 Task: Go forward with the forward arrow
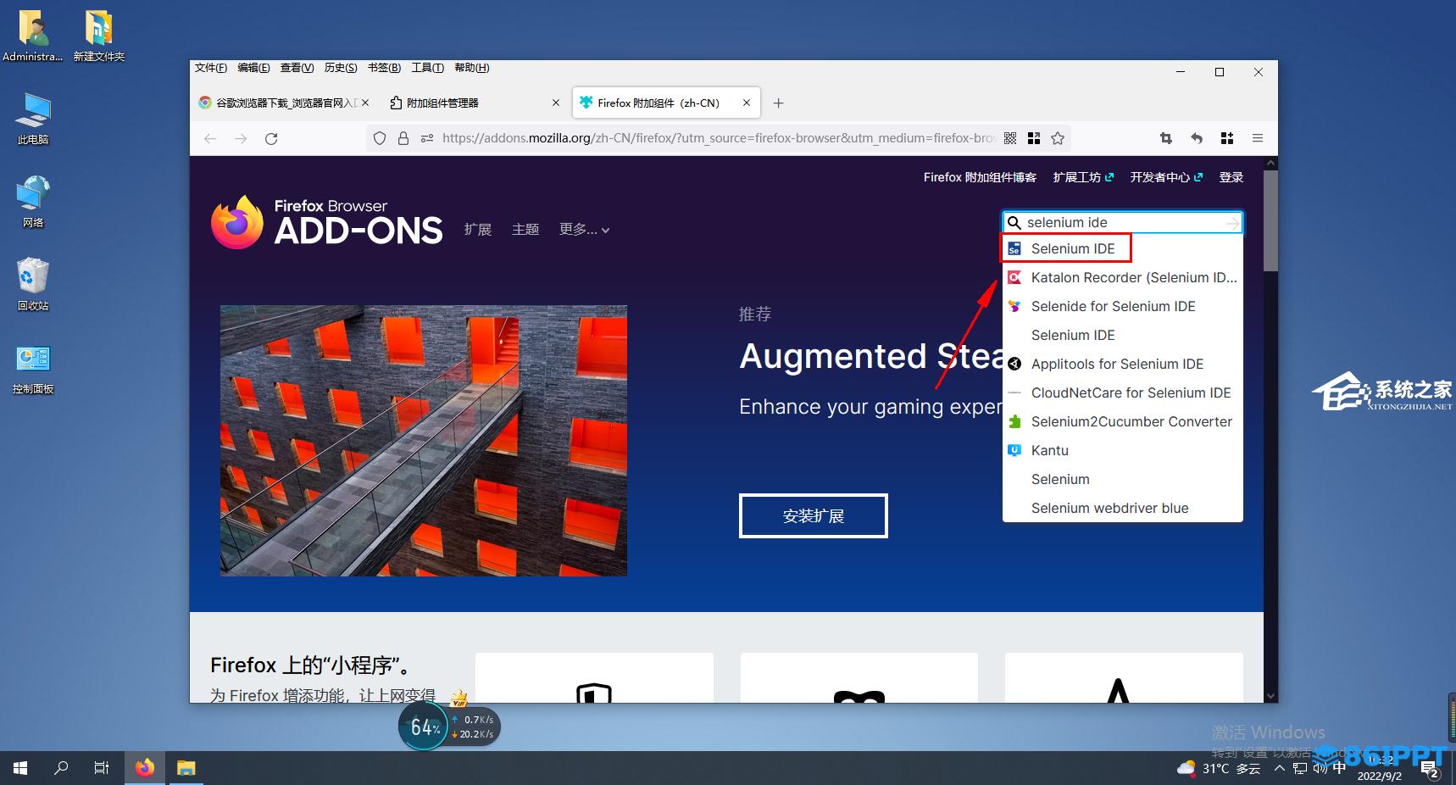[241, 138]
